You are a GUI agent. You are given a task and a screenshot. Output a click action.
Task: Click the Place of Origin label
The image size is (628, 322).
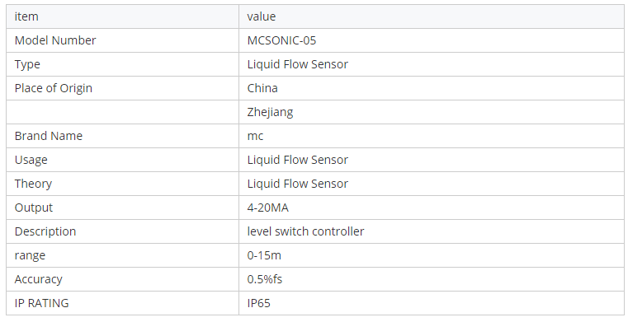pyautogui.click(x=54, y=88)
